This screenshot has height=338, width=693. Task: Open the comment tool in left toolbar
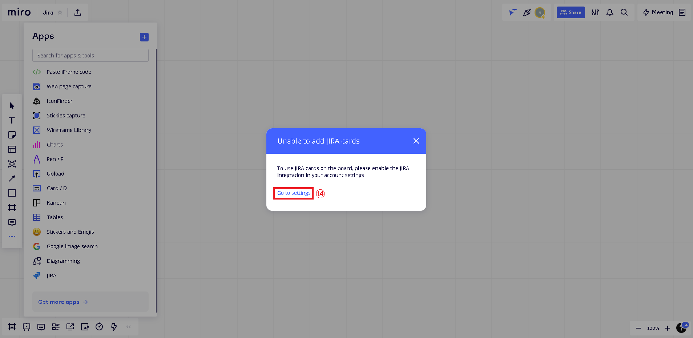point(12,222)
